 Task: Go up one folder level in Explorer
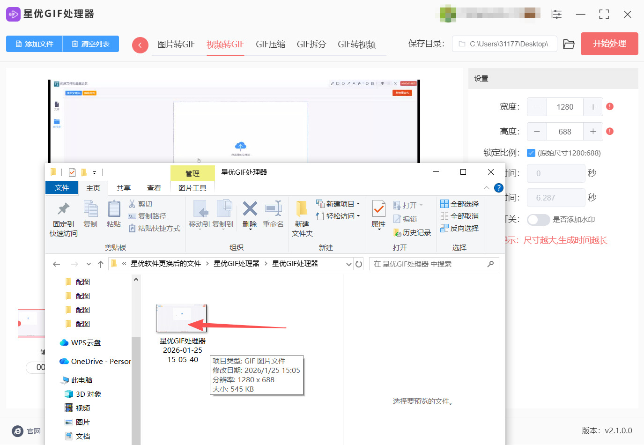(x=101, y=264)
